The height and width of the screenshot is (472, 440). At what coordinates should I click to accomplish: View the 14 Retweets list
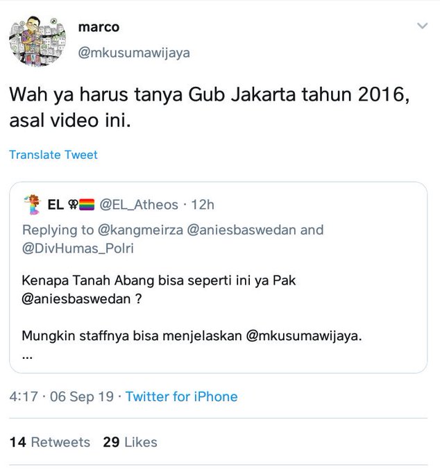50,442
